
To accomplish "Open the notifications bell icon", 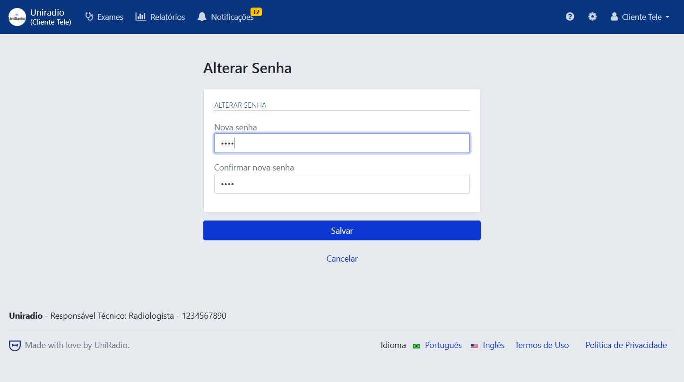I will coord(202,17).
